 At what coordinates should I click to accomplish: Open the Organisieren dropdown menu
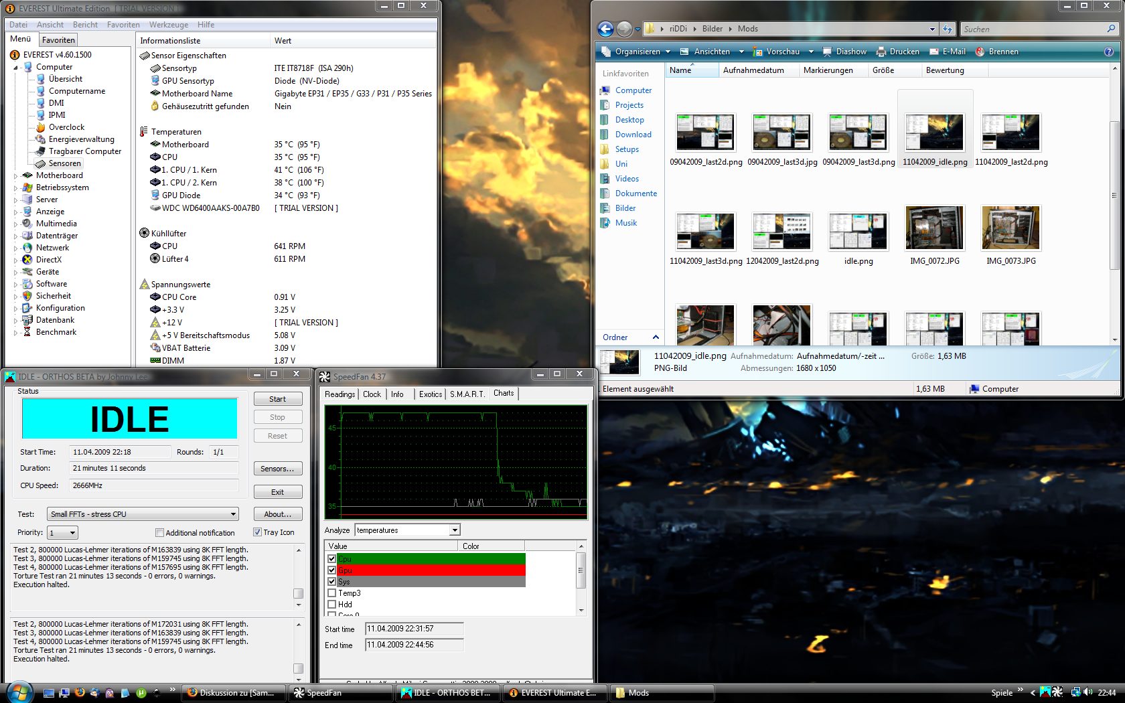pos(635,52)
